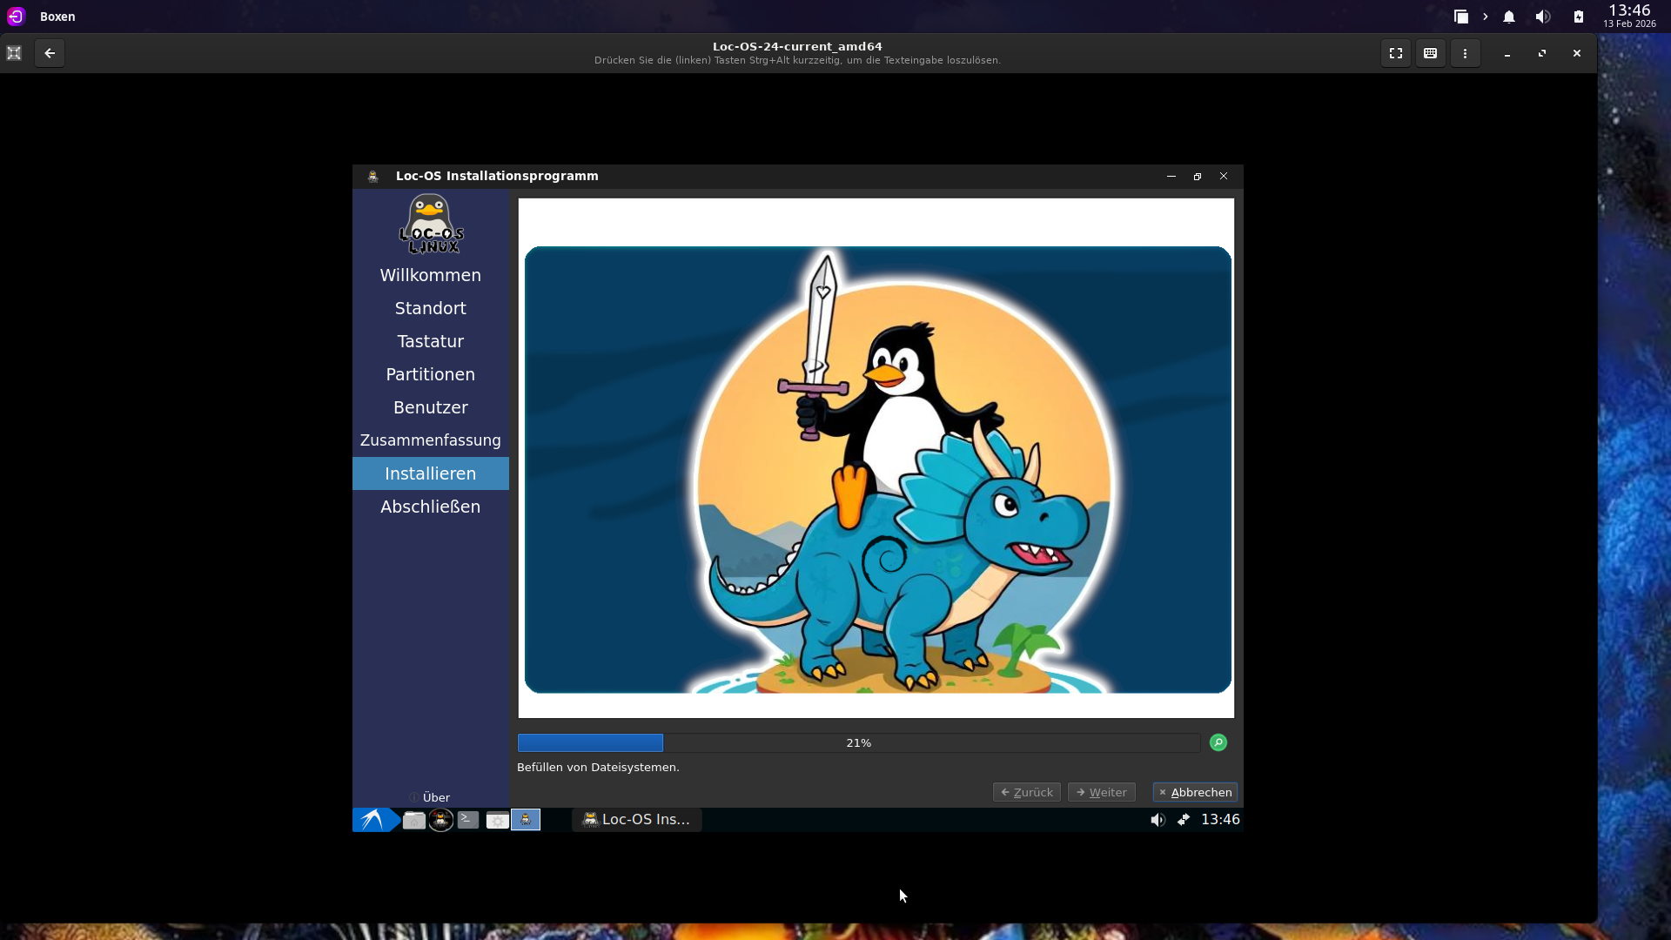Click the guest volume speaker icon
This screenshot has width=1671, height=940.
click(x=1157, y=820)
